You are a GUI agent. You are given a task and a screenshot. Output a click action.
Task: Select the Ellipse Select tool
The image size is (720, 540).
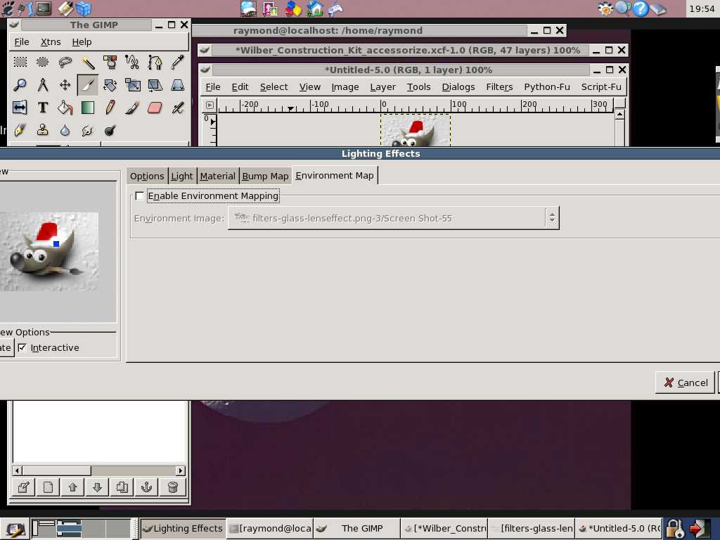(42, 62)
